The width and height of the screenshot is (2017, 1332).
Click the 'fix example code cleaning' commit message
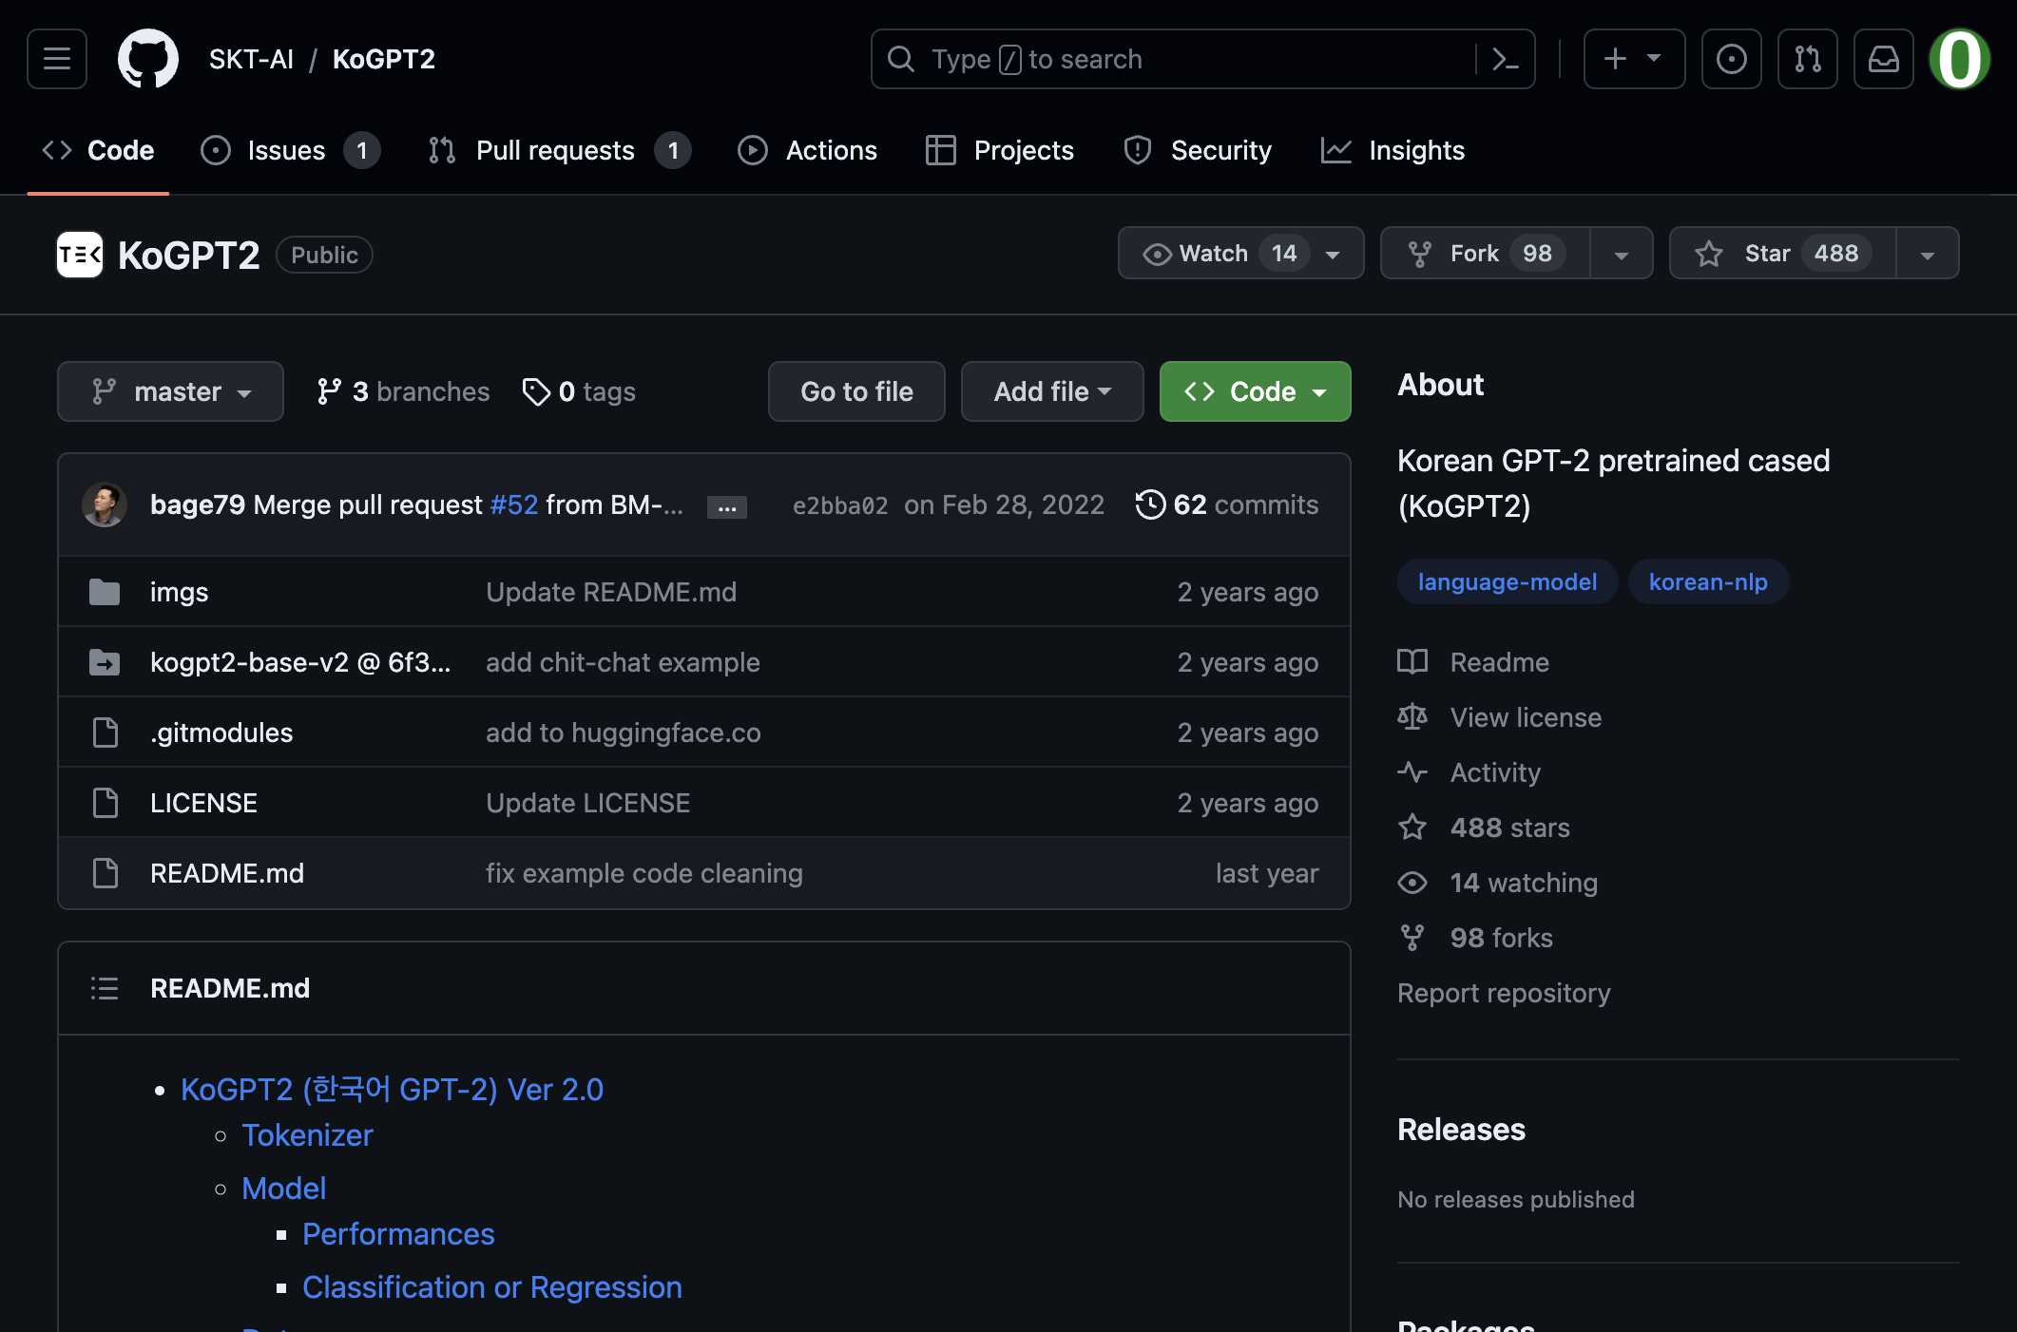coord(644,873)
